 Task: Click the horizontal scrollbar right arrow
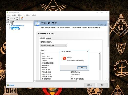(106, 81)
